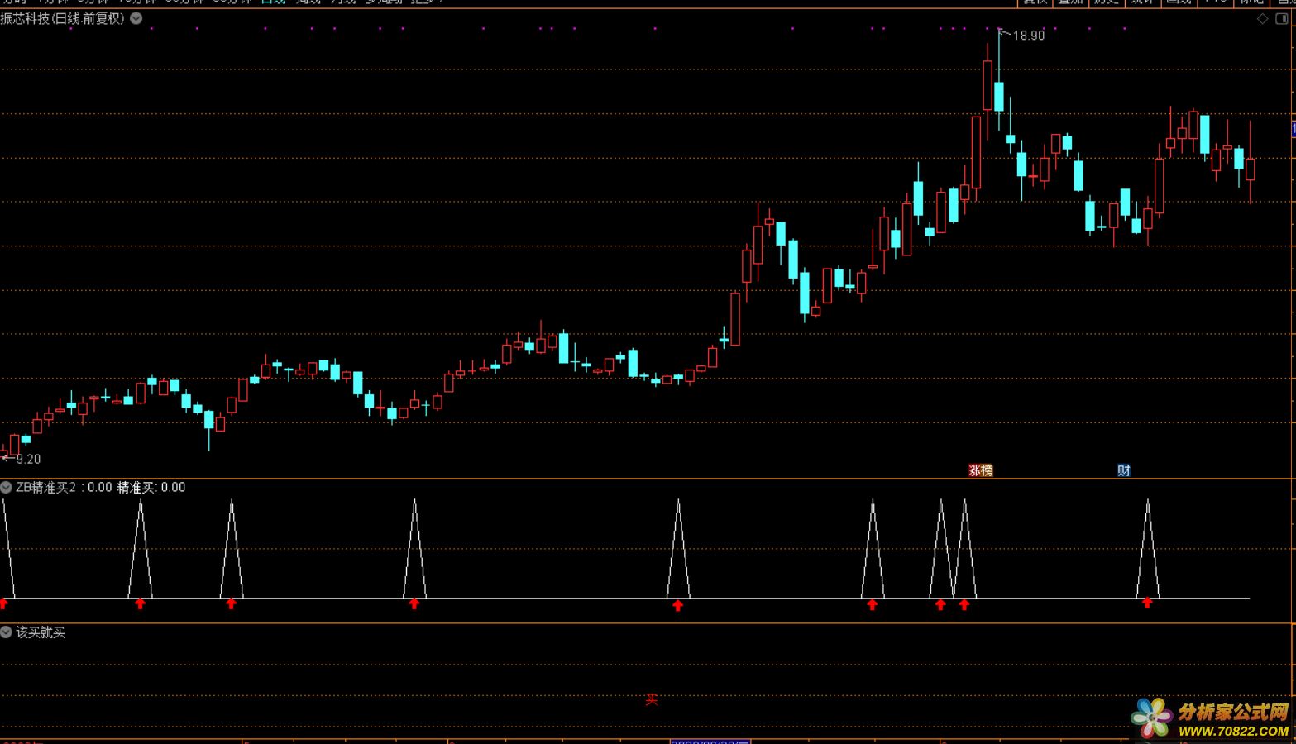Click the diamond icon at chart top-right
1296x744 pixels.
pos(1263,19)
